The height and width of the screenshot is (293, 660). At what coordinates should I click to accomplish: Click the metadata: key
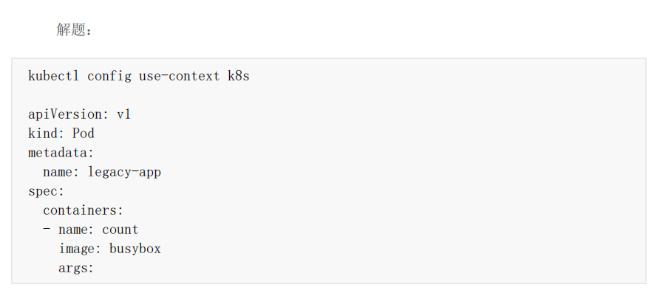[61, 153]
